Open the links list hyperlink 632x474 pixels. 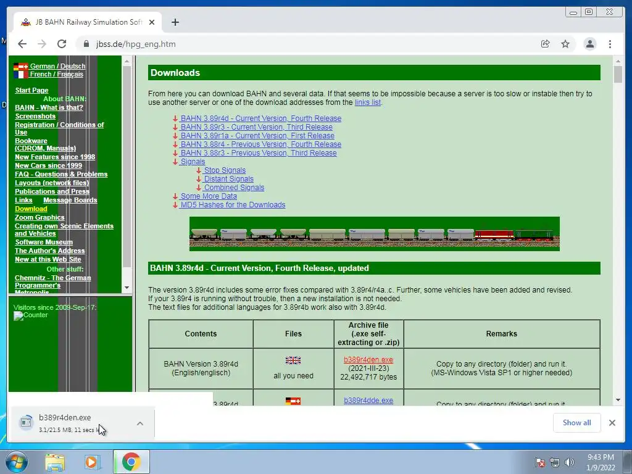(x=368, y=102)
